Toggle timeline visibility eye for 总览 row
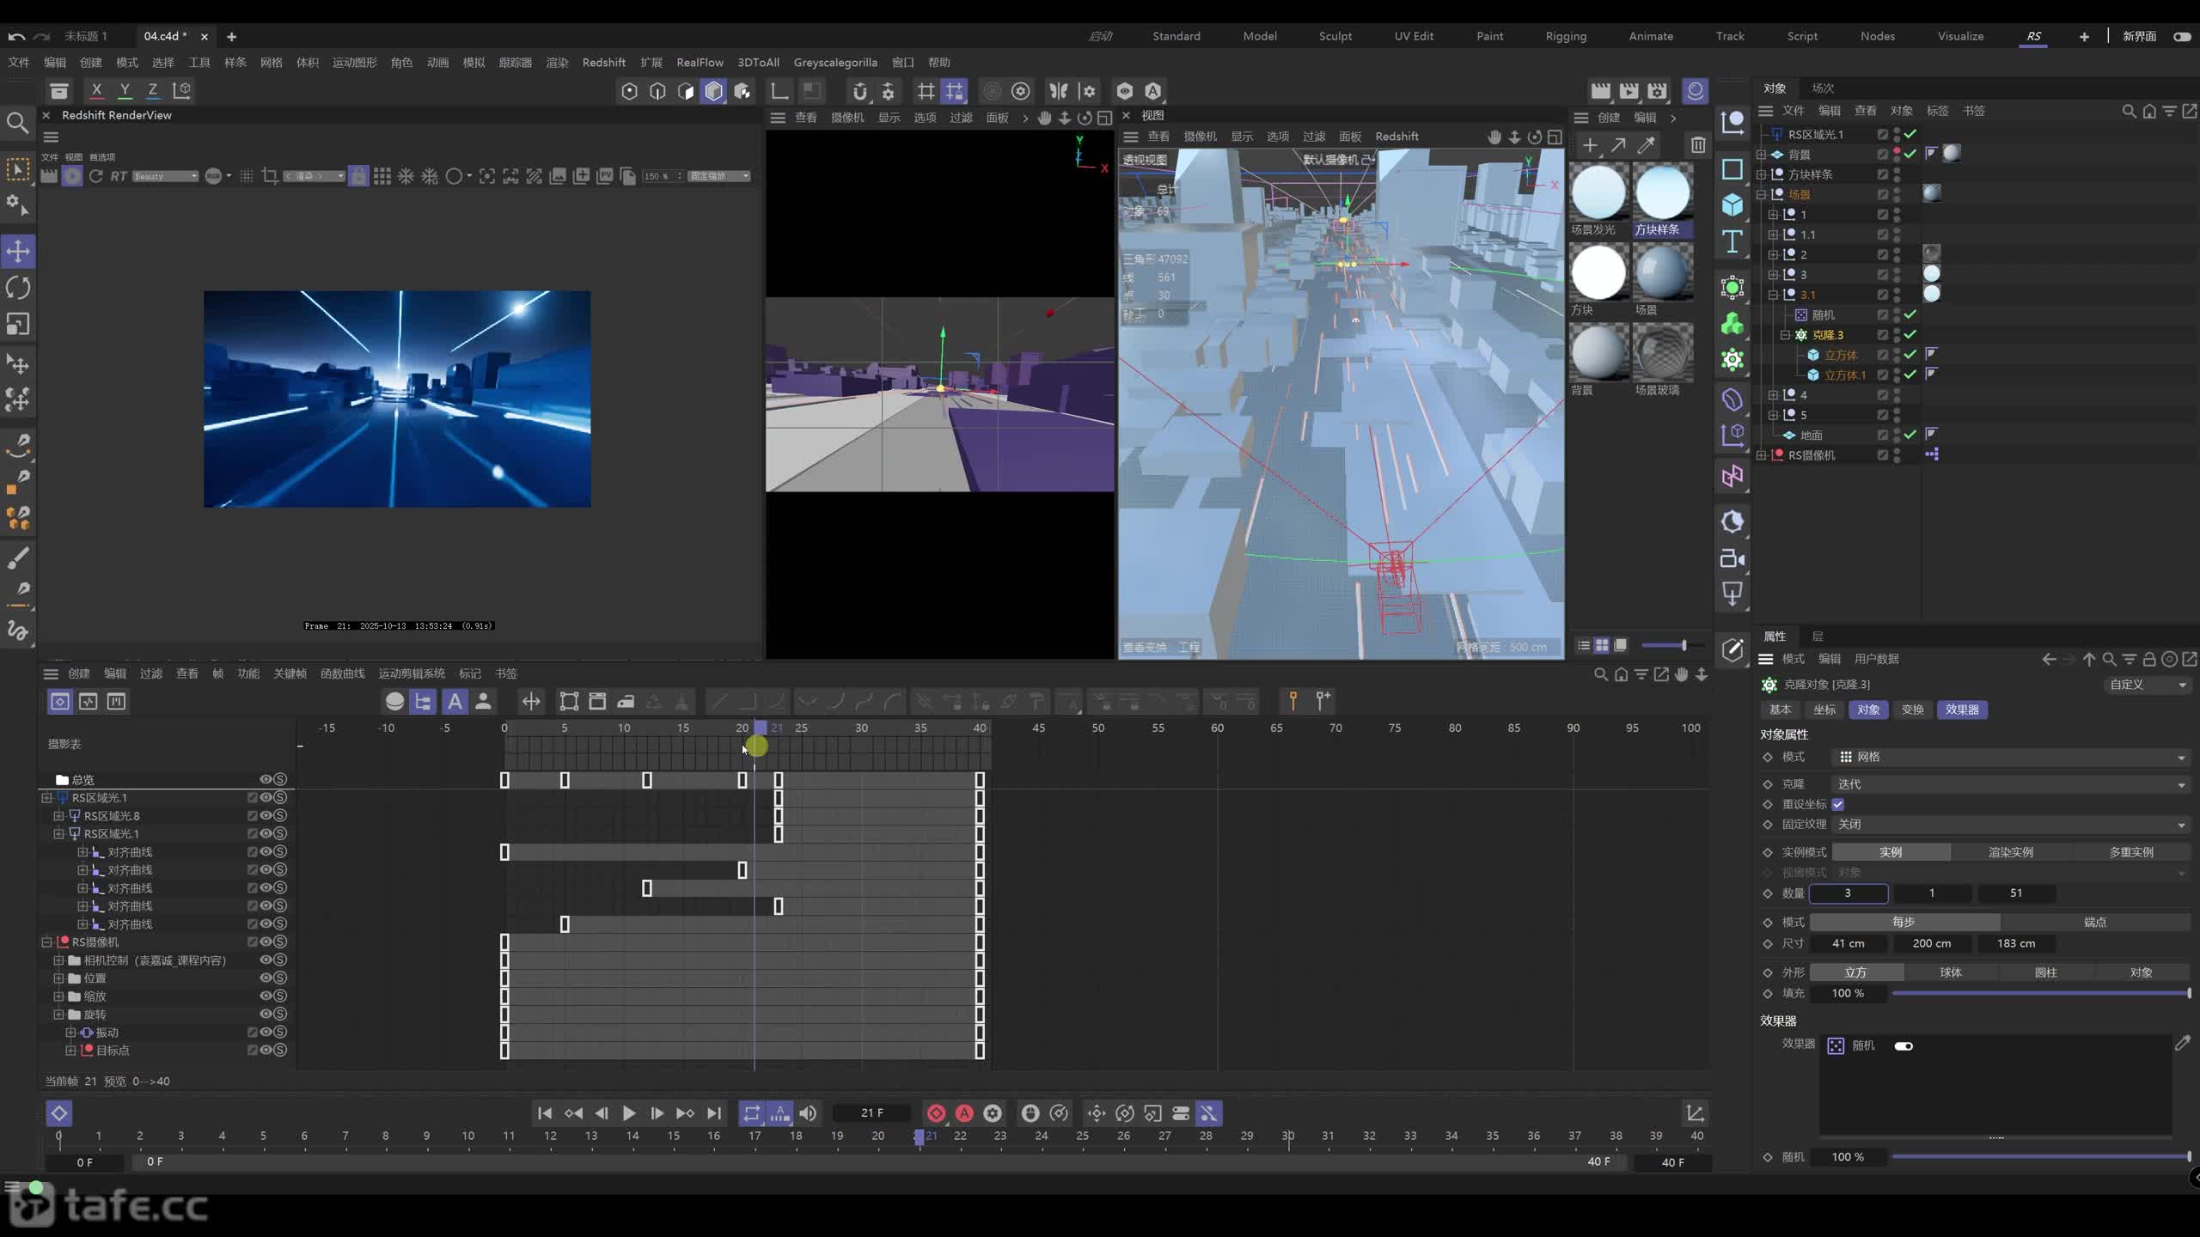Viewport: 2200px width, 1237px height. click(266, 779)
